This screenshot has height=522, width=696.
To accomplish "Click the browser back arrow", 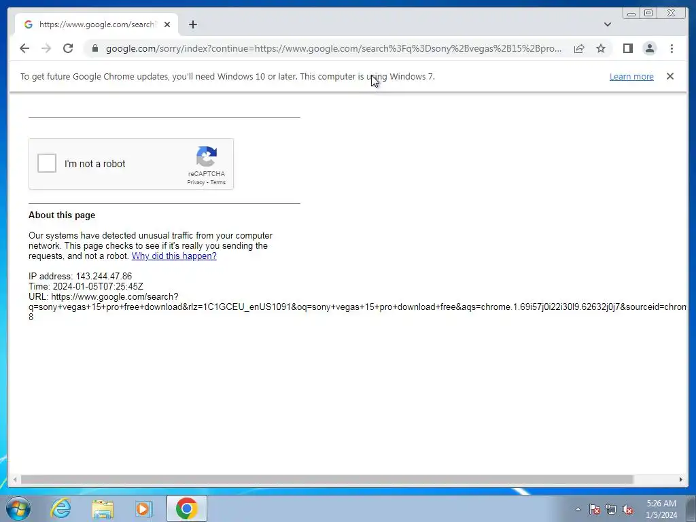I will [24, 48].
